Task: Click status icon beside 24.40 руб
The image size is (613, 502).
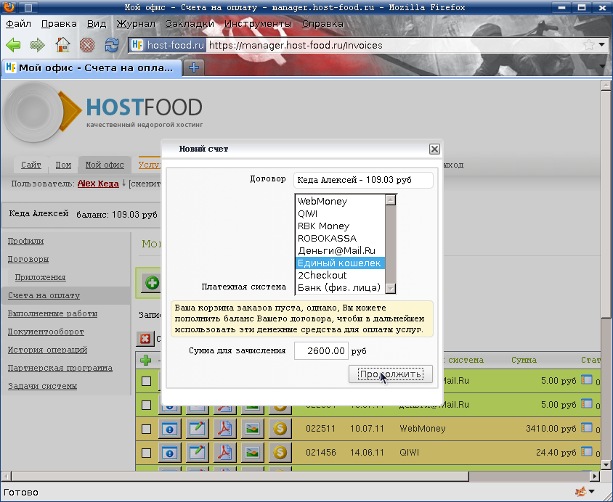Action: point(586,452)
